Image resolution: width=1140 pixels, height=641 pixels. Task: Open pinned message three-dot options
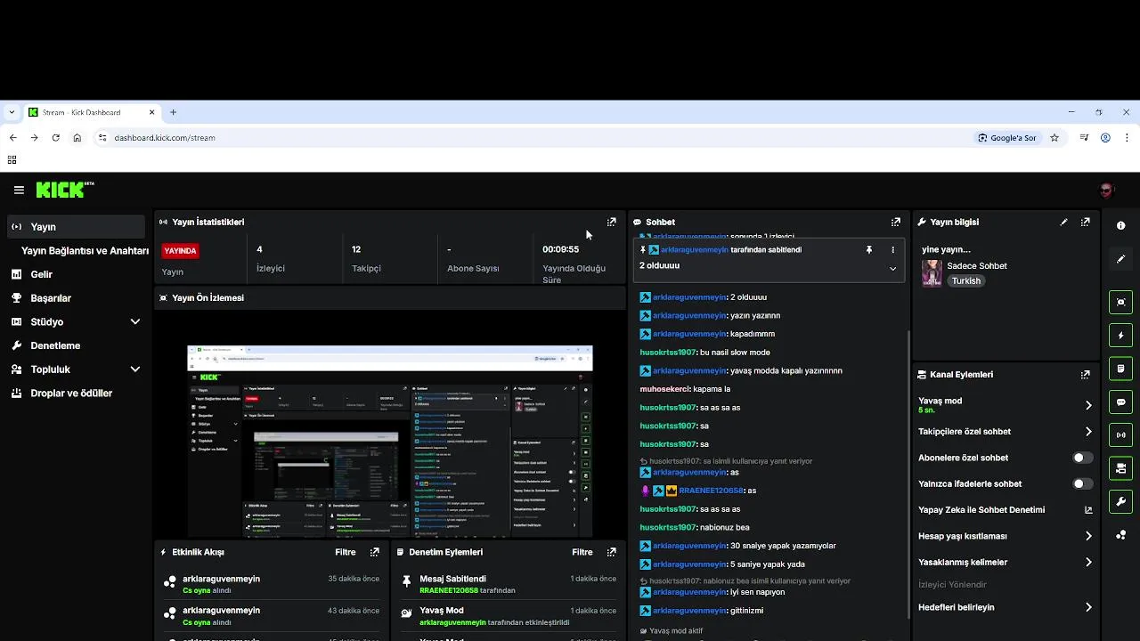coord(892,250)
